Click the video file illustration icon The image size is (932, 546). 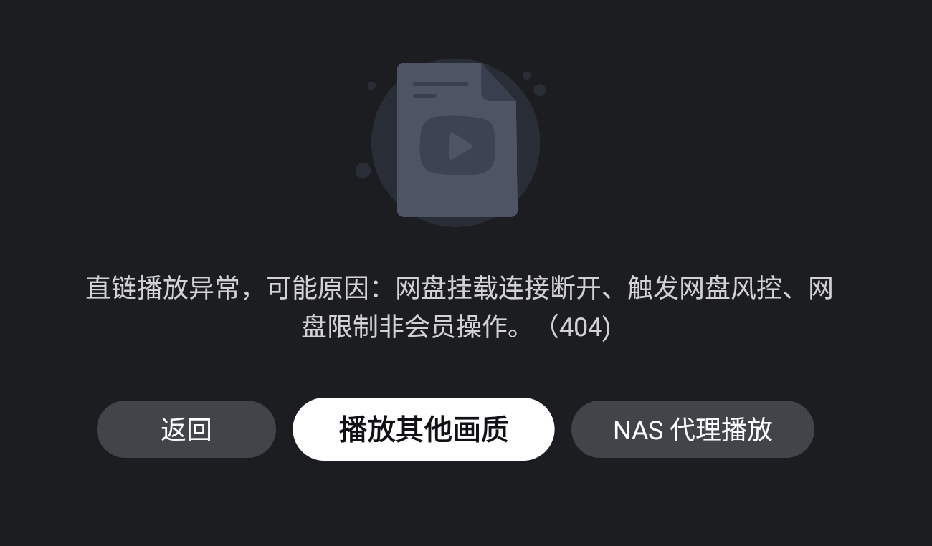(x=457, y=140)
